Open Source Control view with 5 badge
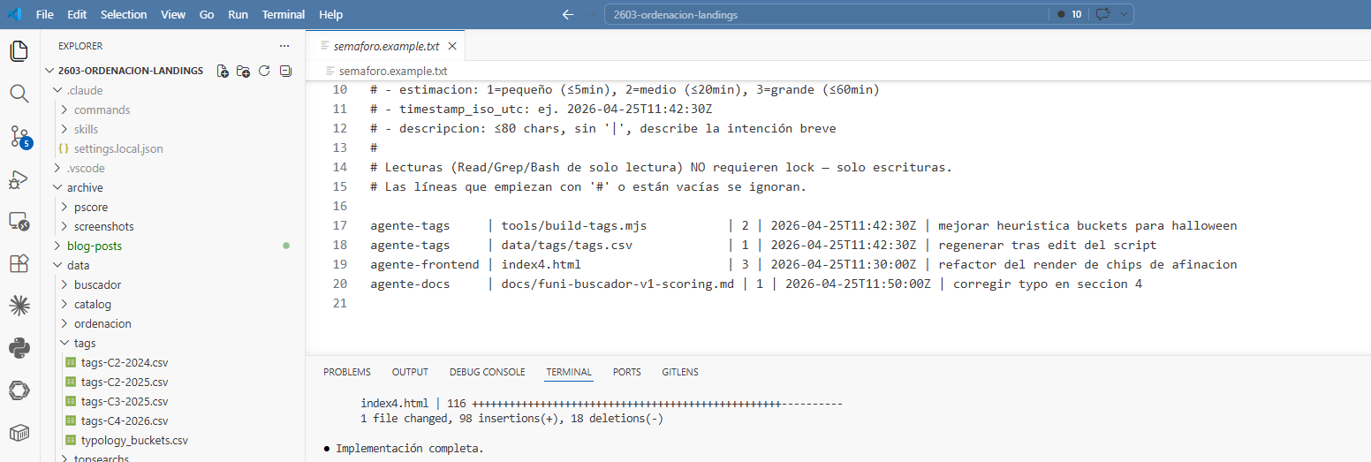This screenshot has width=1371, height=462. pos(19,136)
